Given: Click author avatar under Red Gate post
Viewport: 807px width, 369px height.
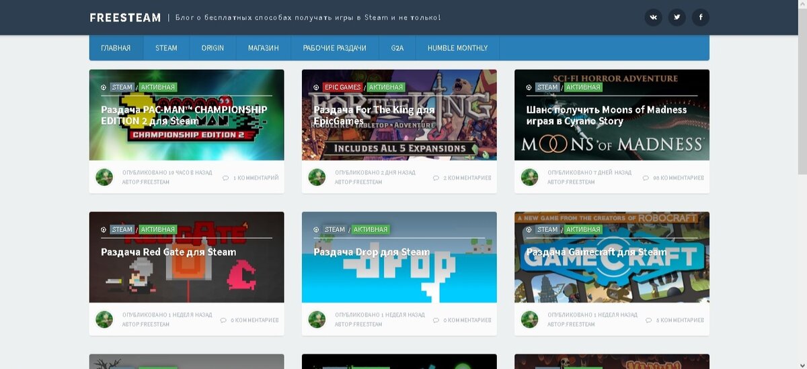Looking at the screenshot, I should click(104, 319).
